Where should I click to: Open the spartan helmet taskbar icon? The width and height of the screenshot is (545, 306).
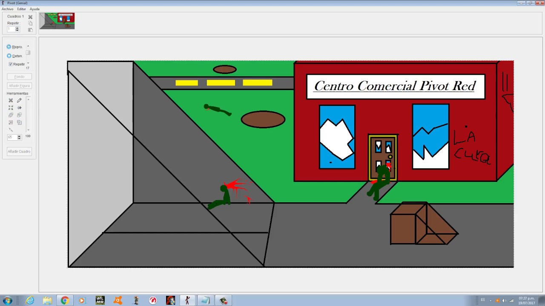coord(170,300)
